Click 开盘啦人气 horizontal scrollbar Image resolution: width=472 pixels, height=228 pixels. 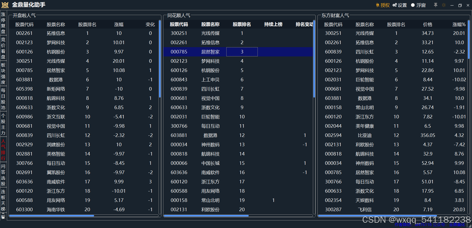coord(52,216)
